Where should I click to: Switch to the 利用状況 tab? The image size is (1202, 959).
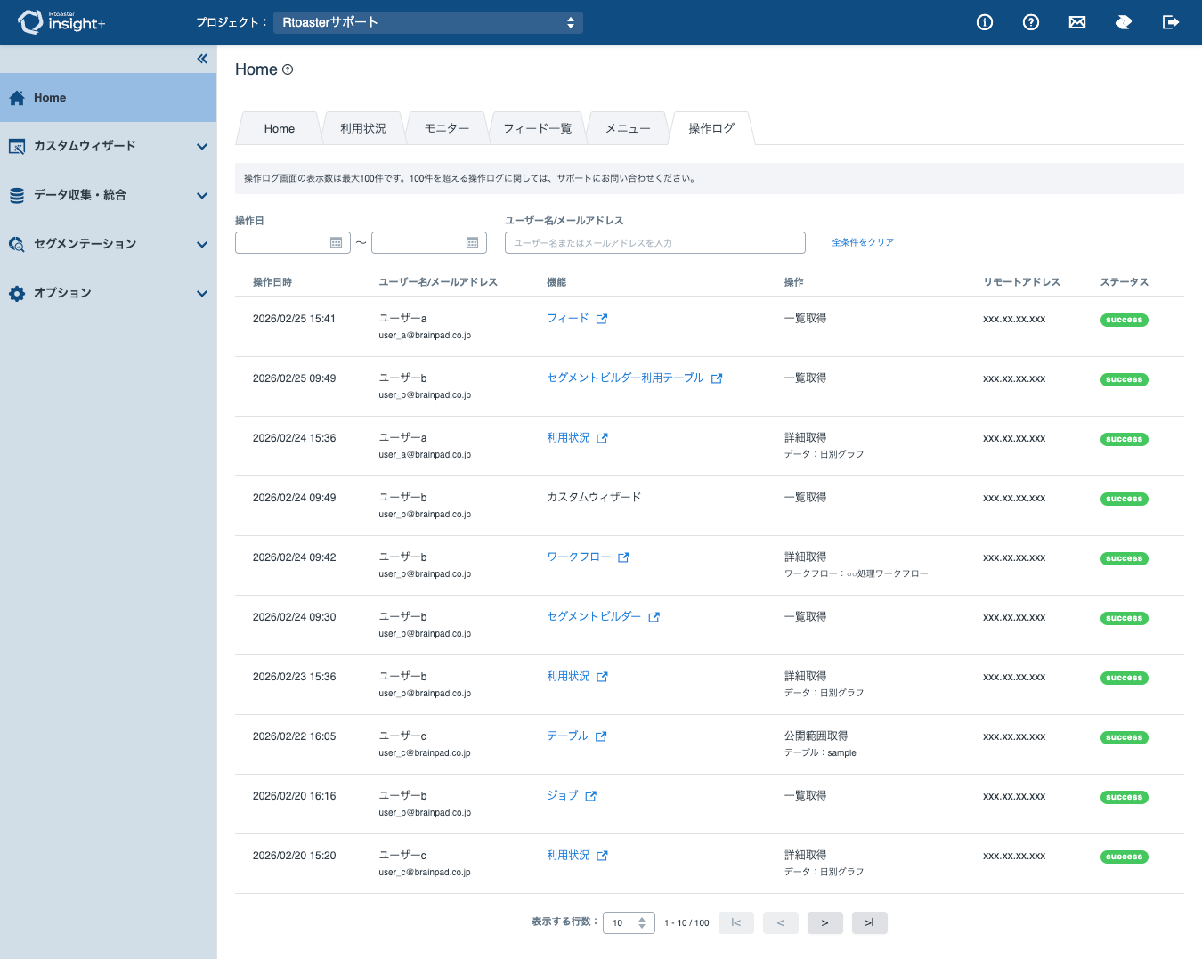363,128
